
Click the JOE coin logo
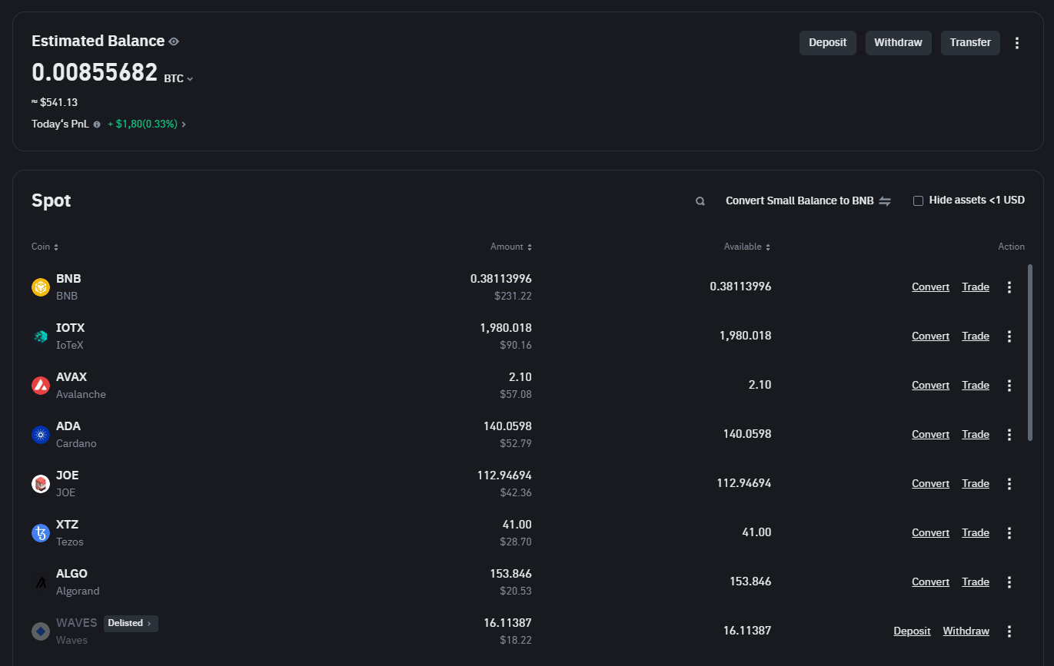coord(41,484)
